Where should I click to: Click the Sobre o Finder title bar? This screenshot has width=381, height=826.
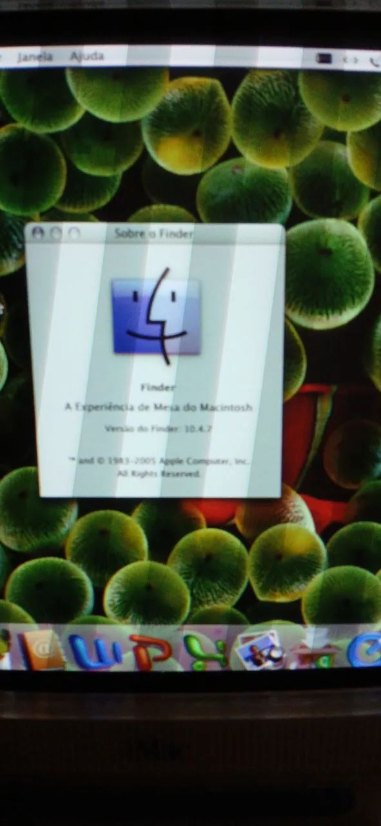coord(155,233)
